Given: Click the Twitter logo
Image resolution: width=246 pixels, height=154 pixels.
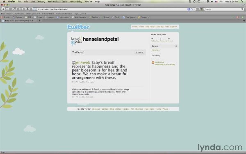Looking at the screenshot, I should pyautogui.click(x=78, y=27).
